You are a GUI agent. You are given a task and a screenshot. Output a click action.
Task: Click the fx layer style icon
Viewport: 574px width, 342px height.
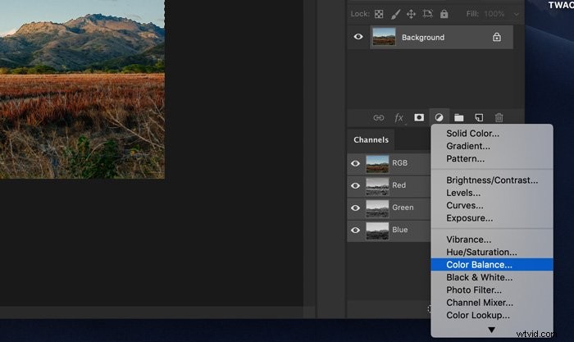pos(399,117)
